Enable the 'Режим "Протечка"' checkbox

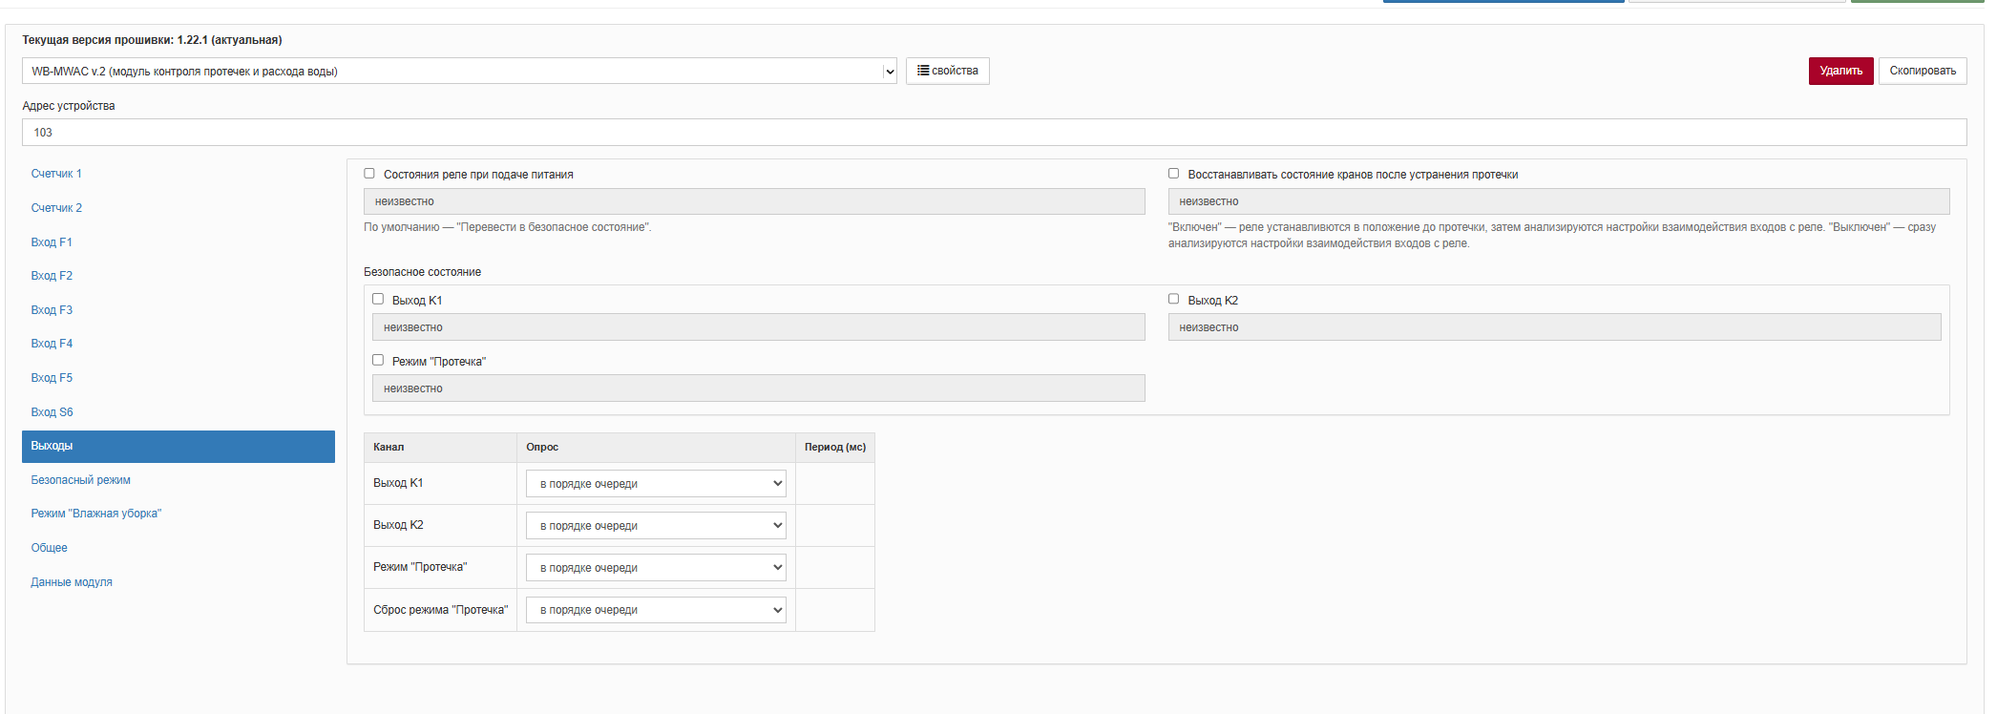pyautogui.click(x=378, y=360)
